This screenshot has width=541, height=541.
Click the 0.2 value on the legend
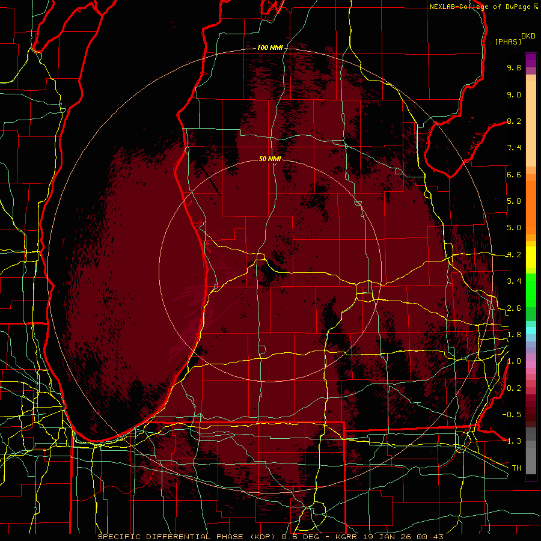coord(514,388)
